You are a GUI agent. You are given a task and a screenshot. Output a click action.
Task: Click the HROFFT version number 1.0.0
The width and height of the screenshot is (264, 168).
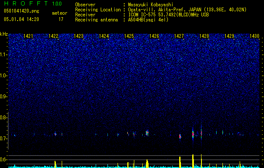click(x=57, y=3)
